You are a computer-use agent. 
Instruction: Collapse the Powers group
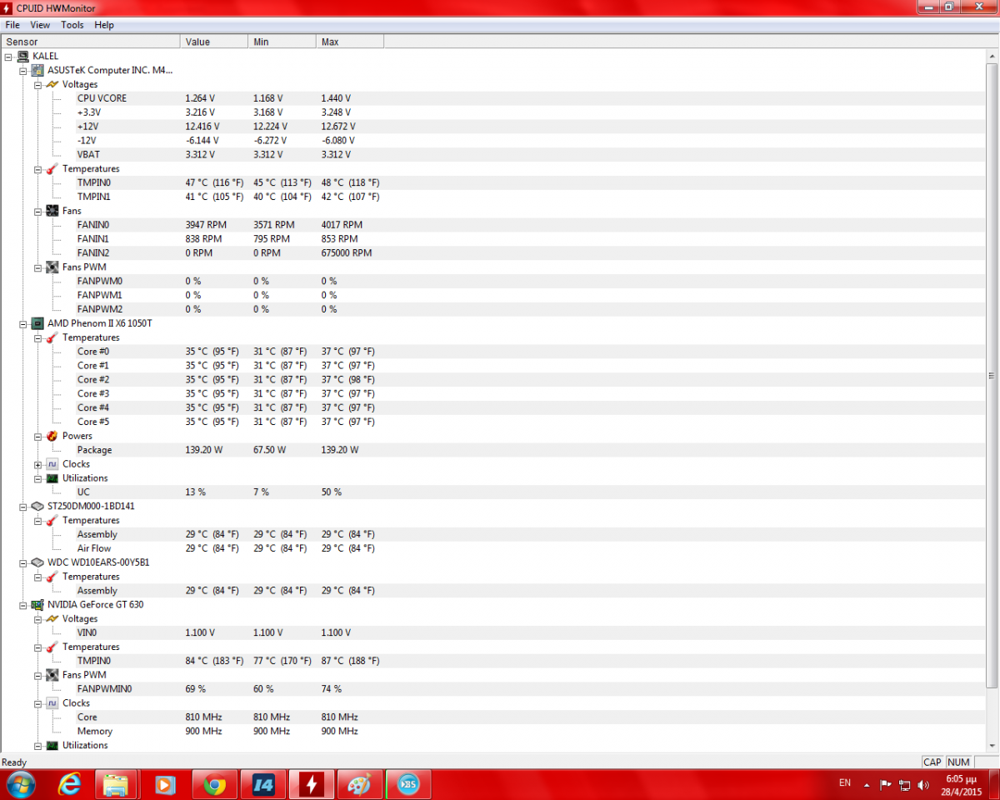point(38,436)
